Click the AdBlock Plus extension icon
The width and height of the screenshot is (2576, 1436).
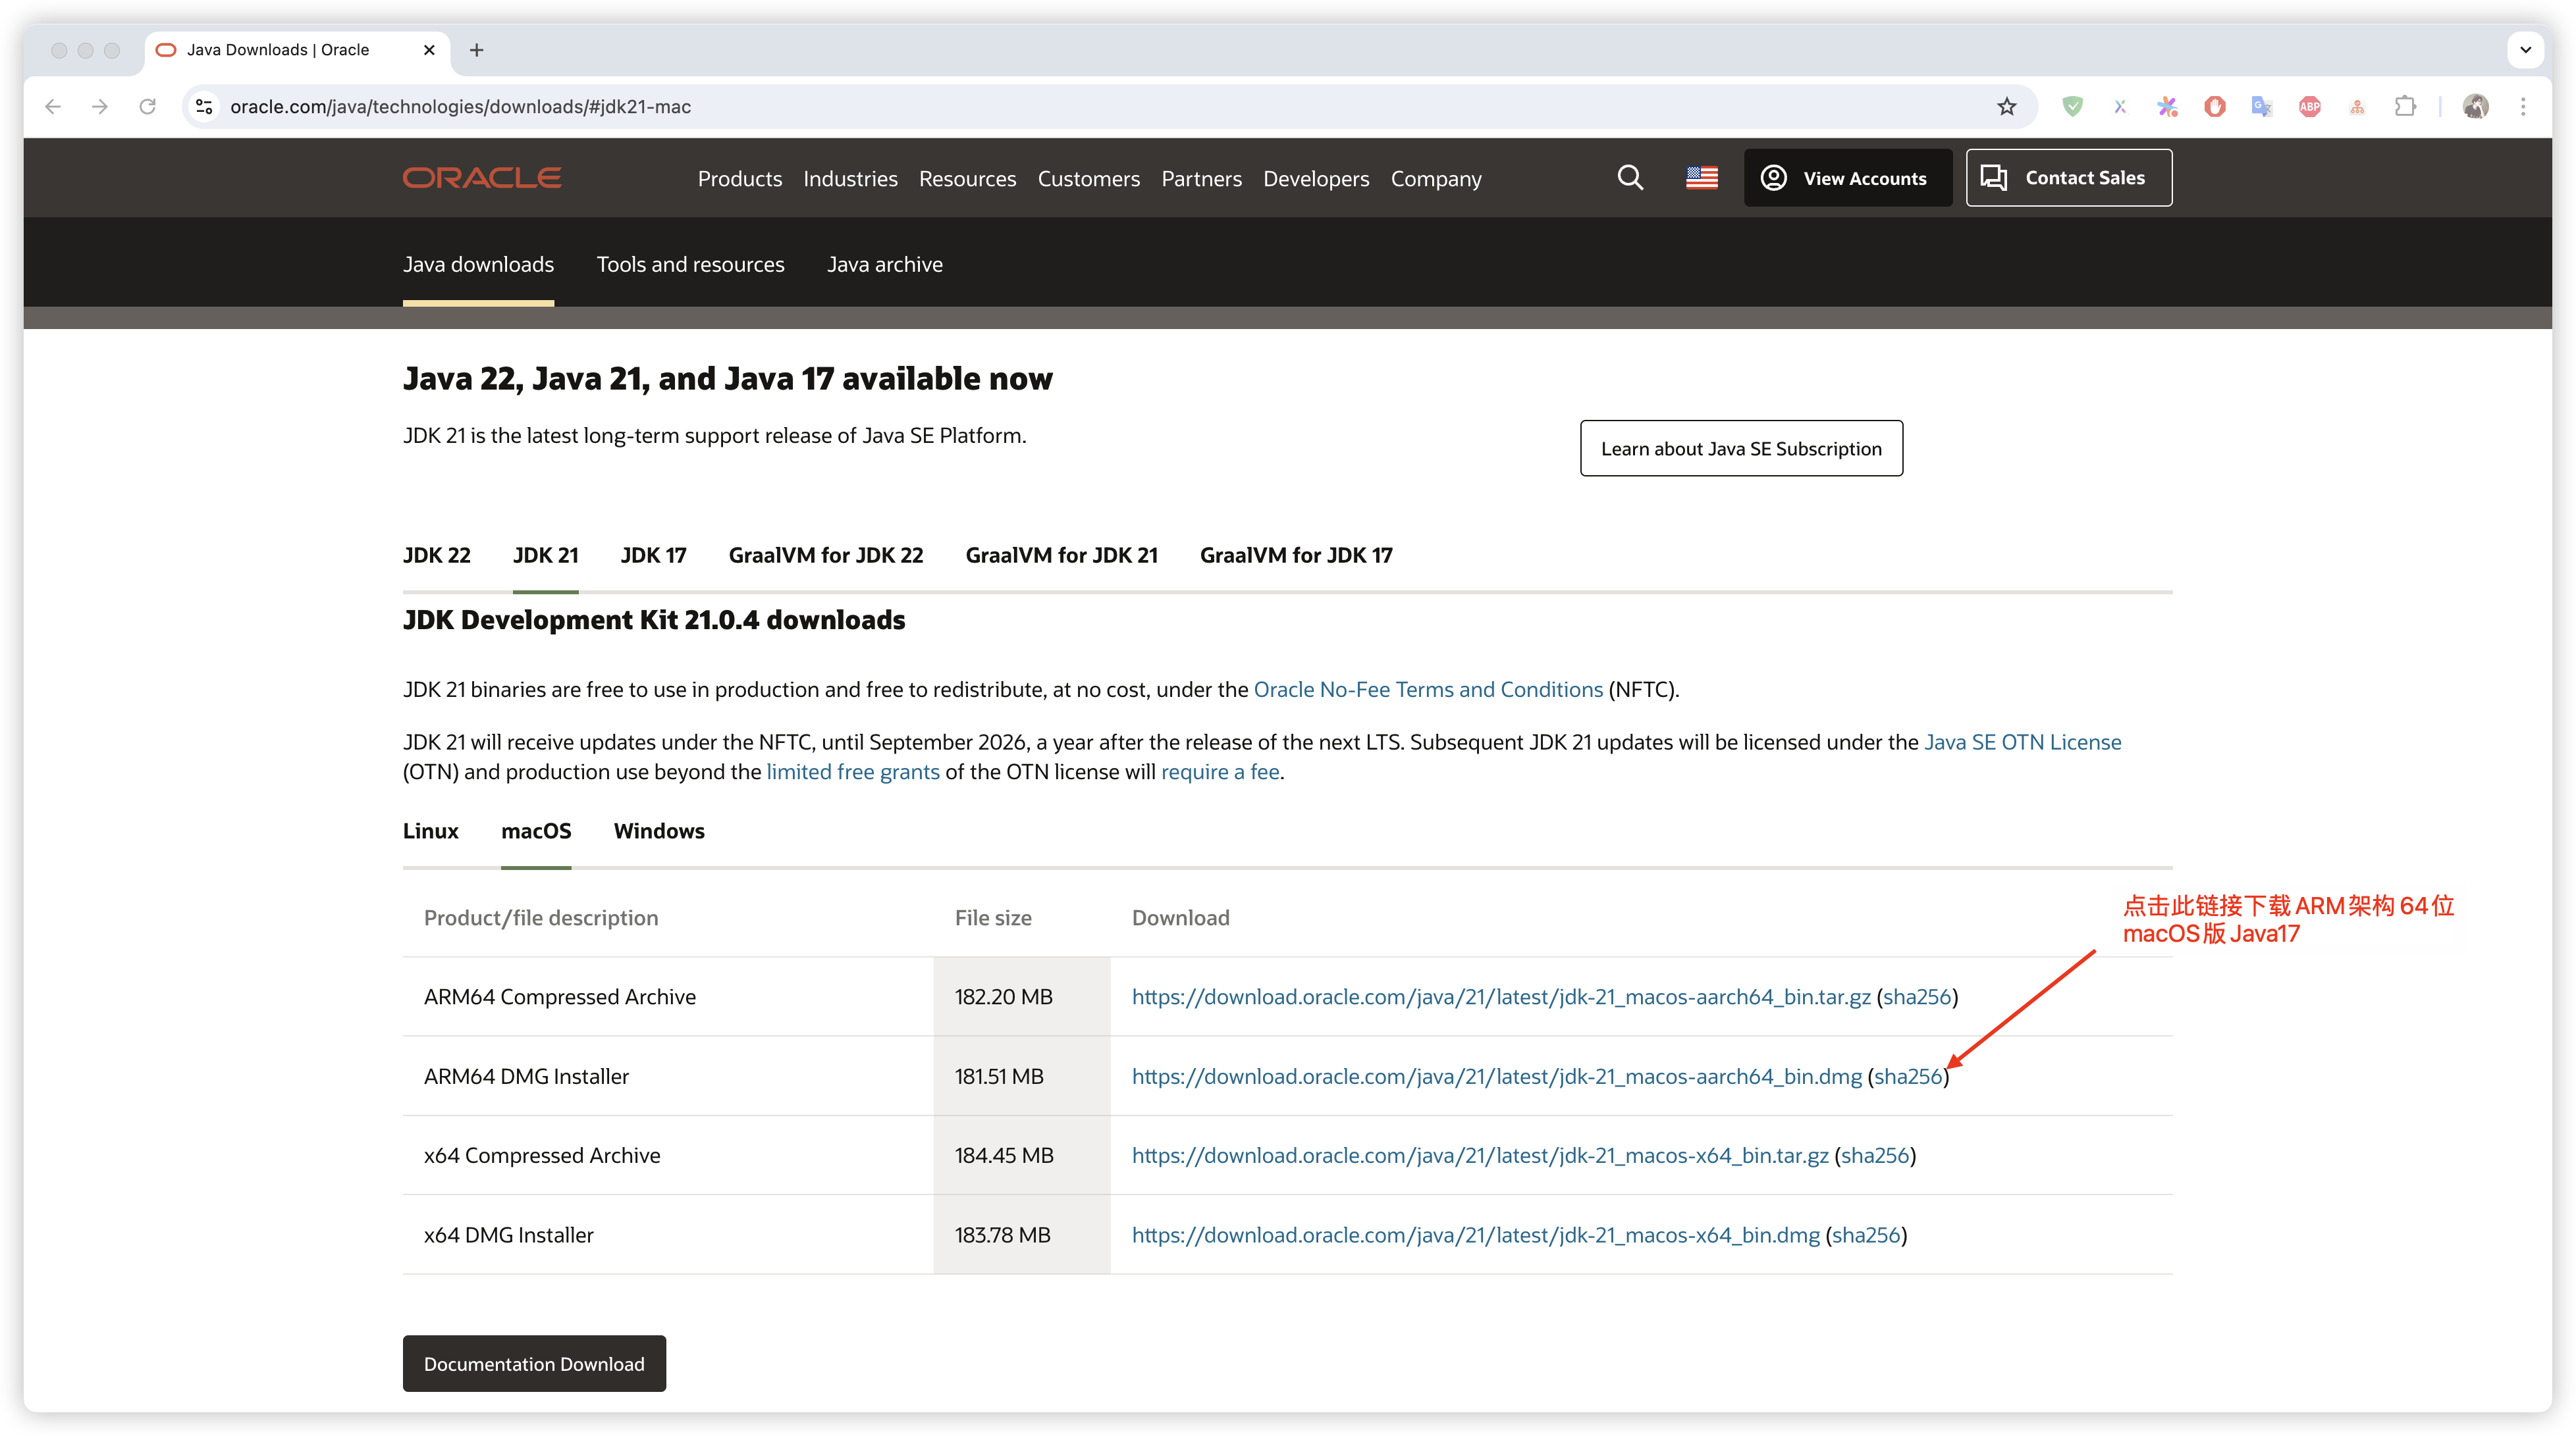tap(2309, 107)
